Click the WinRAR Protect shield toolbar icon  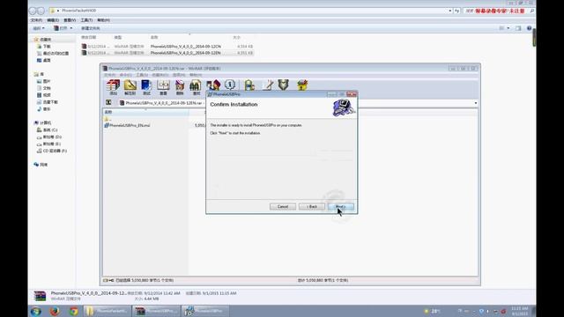pyautogui.click(x=284, y=85)
